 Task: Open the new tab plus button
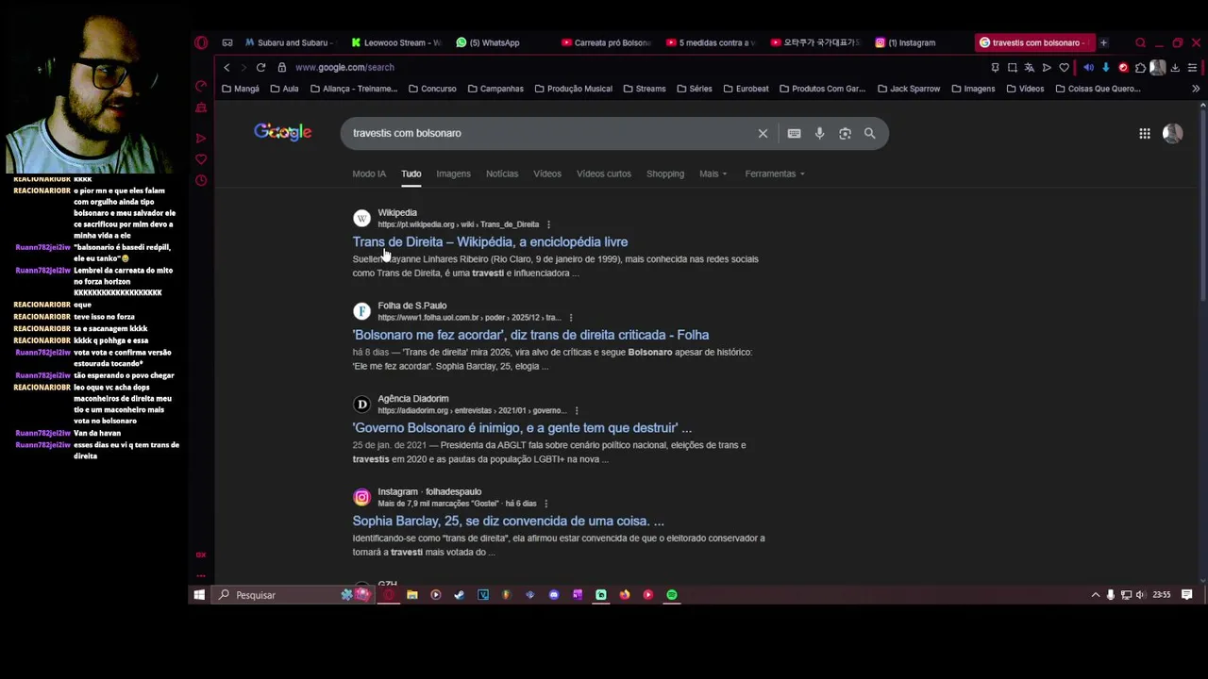(1103, 42)
